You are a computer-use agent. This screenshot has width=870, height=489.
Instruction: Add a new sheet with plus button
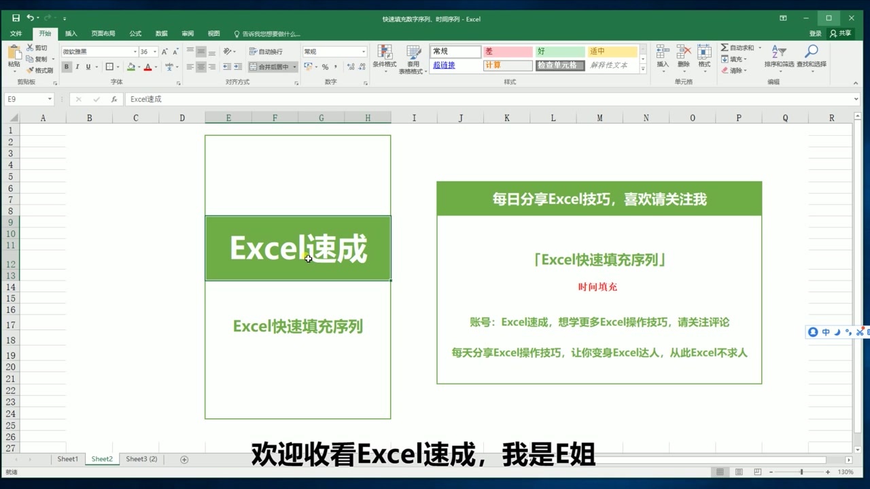184,460
